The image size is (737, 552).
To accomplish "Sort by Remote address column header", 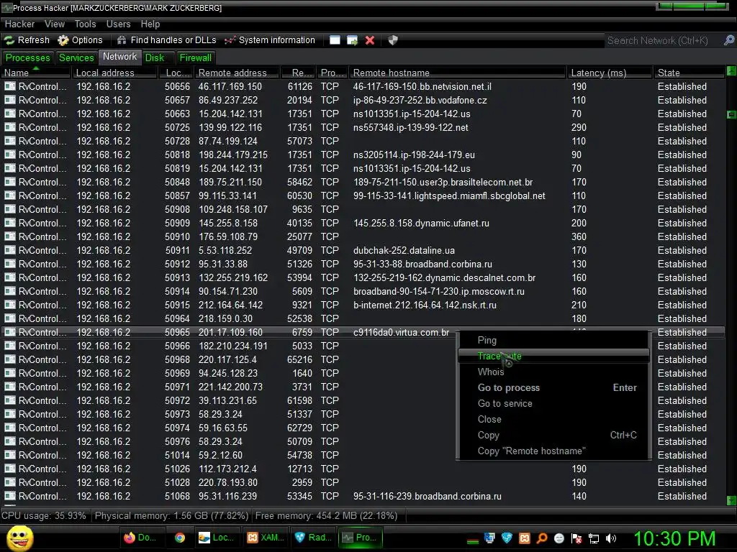I will (237, 73).
